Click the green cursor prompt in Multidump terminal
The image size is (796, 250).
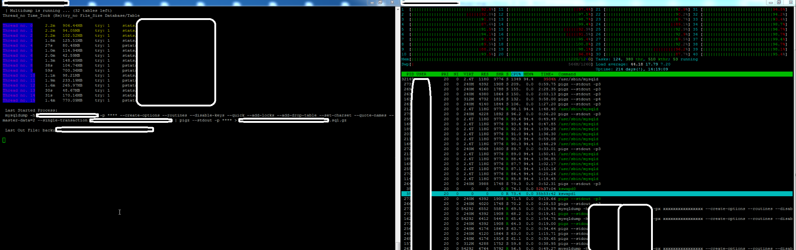4,140
